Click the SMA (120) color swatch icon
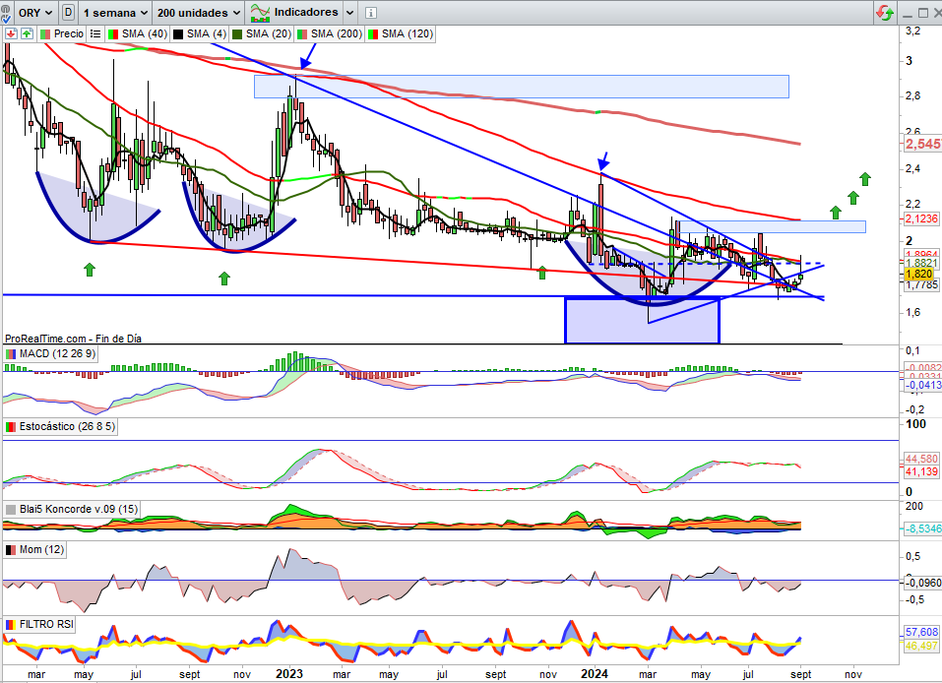 373,34
